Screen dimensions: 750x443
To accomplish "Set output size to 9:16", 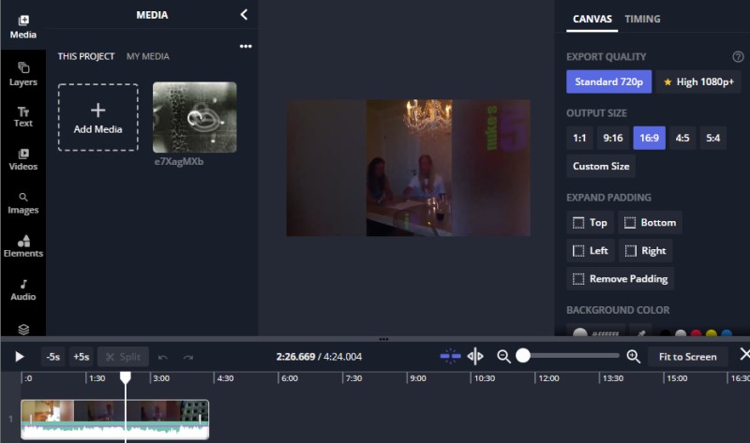I will [x=613, y=138].
